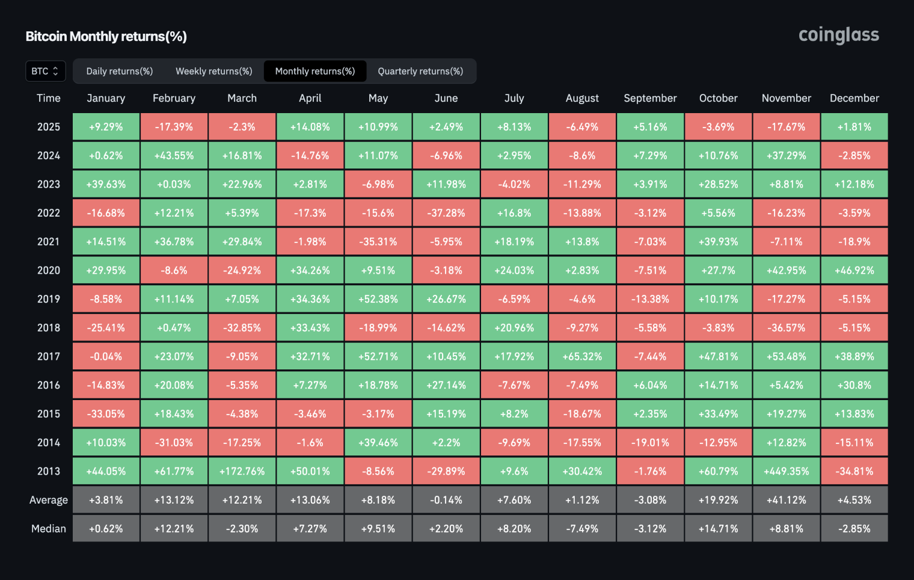Image resolution: width=914 pixels, height=580 pixels.
Task: Open the Quarterly returns(%) tab
Action: coord(420,71)
